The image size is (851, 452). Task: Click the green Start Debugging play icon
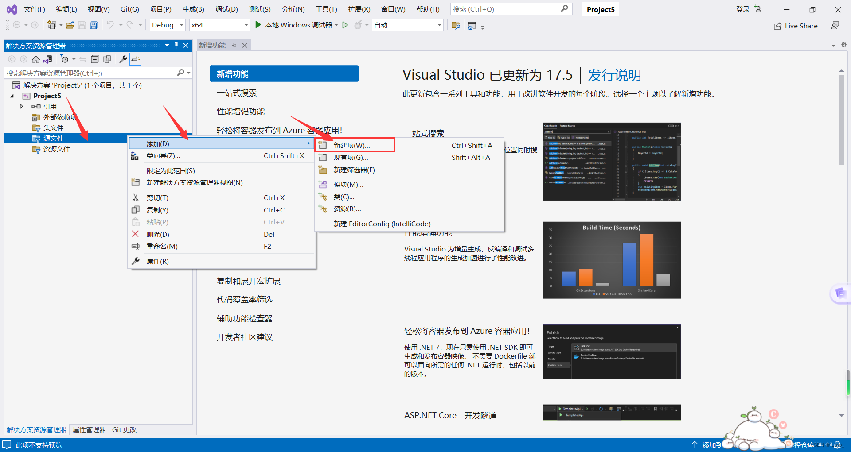pyautogui.click(x=258, y=25)
